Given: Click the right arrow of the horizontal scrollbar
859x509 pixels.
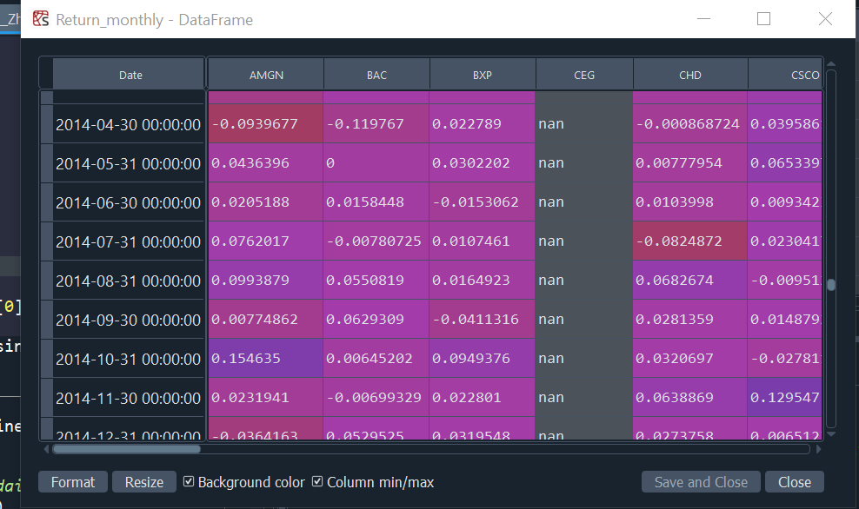Looking at the screenshot, I should point(817,450).
